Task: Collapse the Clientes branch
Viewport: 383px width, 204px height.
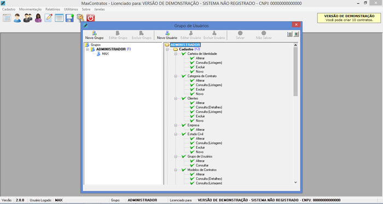Action: [176, 98]
